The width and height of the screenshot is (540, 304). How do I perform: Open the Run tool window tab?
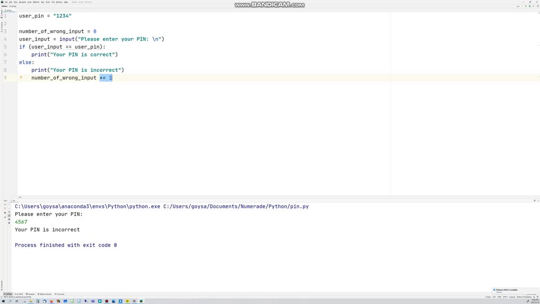point(8,294)
